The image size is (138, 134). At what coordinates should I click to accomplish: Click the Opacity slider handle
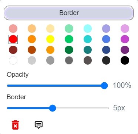[104, 86]
